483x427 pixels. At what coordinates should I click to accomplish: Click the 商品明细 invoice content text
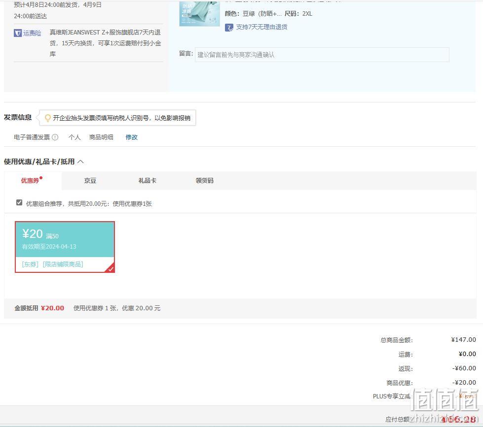click(x=101, y=137)
